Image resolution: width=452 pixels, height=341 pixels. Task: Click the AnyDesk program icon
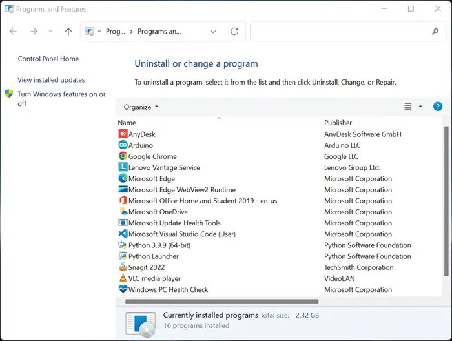(x=123, y=134)
